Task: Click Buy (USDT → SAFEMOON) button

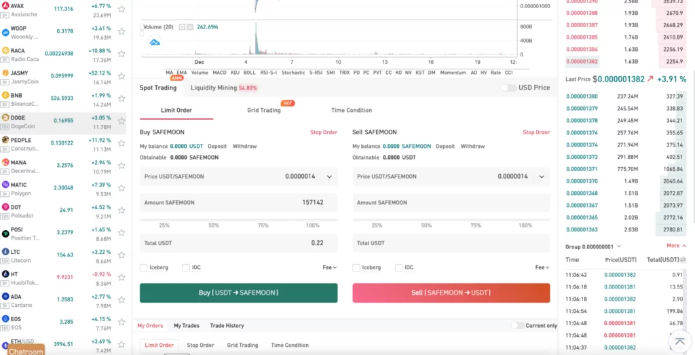Action: click(238, 293)
